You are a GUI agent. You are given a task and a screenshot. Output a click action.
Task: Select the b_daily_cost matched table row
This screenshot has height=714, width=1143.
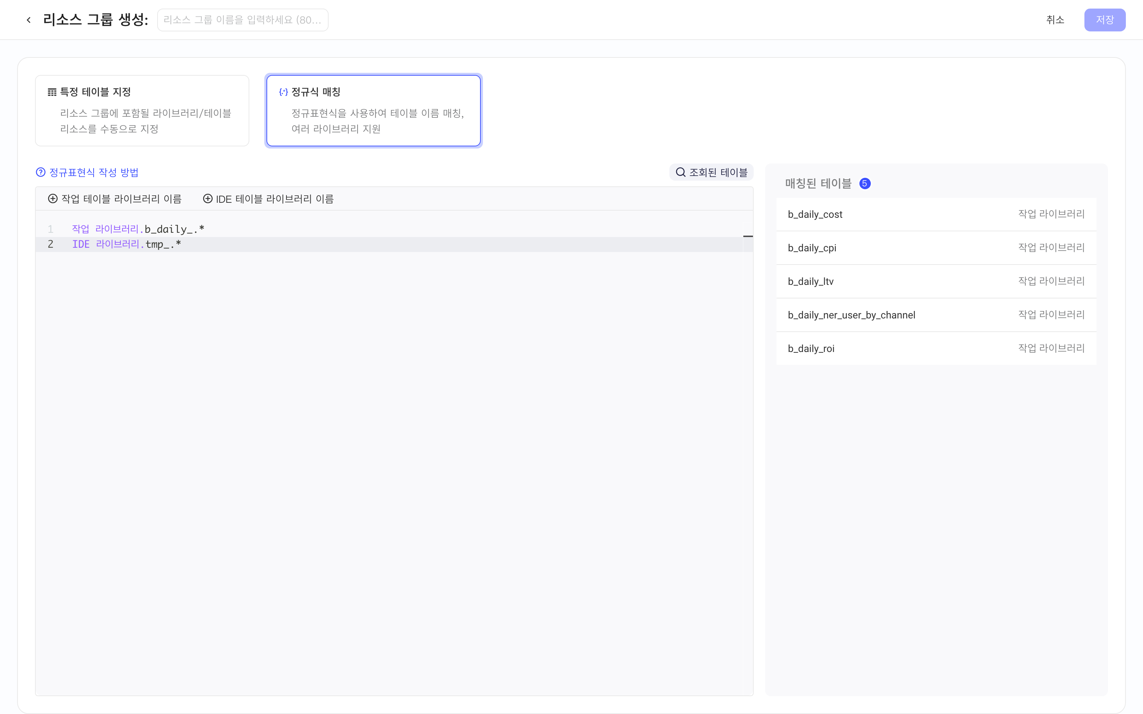936,215
